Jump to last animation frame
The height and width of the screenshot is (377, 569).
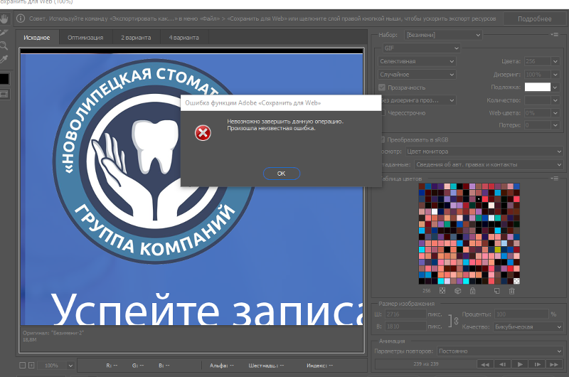tap(554, 364)
